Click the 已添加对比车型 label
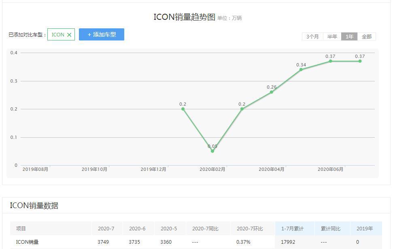 27,35
